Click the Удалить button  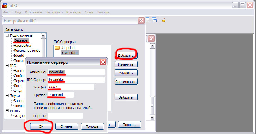(x=126, y=73)
